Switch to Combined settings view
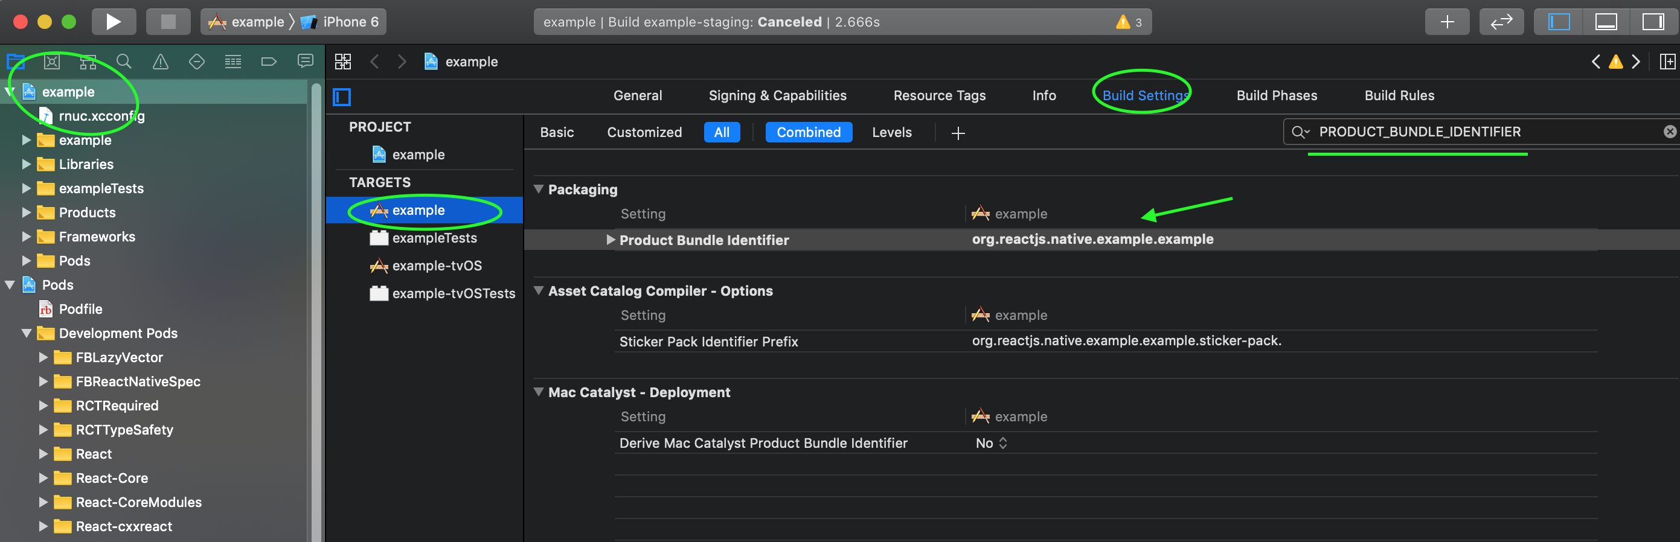 tap(809, 132)
